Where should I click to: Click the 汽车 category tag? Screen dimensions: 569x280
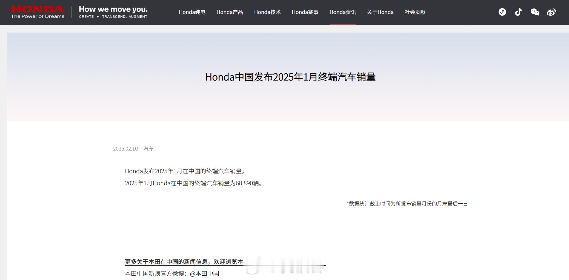tap(148, 149)
